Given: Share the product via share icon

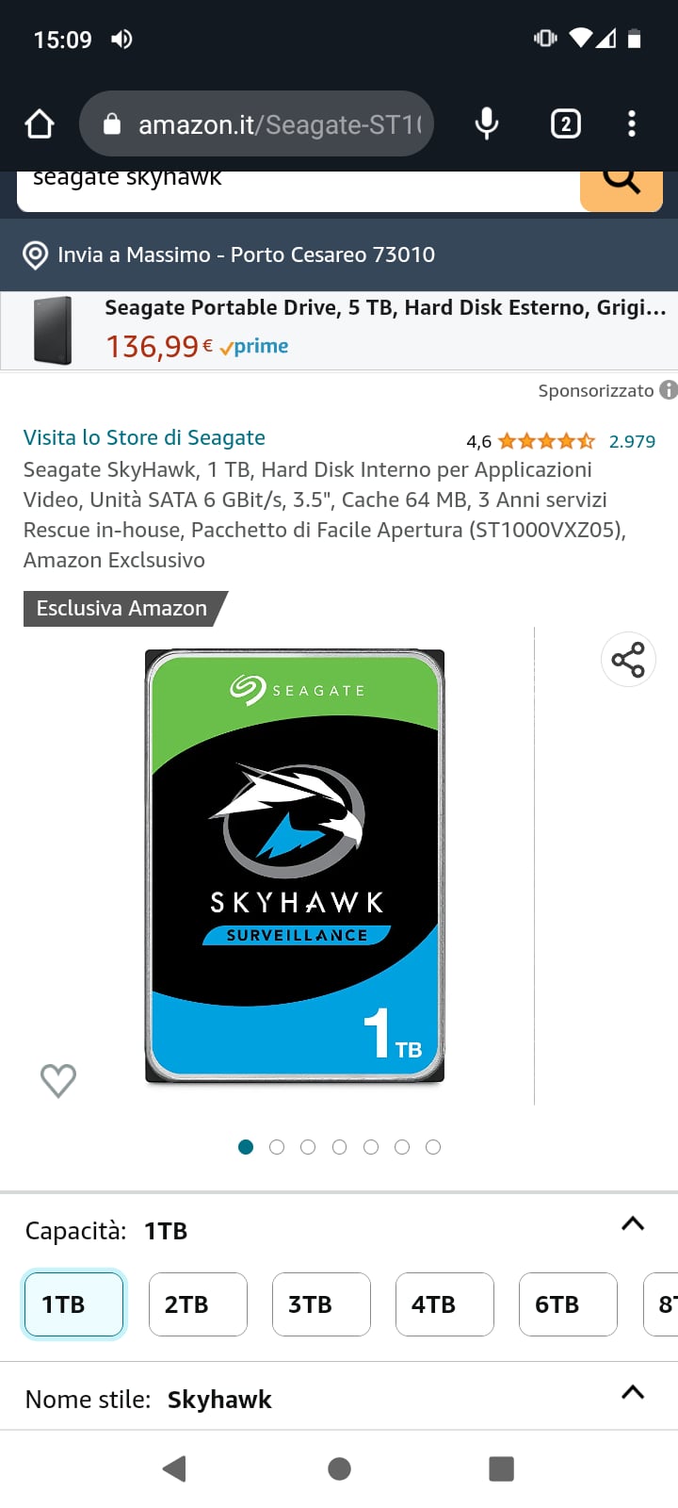Looking at the screenshot, I should [628, 660].
